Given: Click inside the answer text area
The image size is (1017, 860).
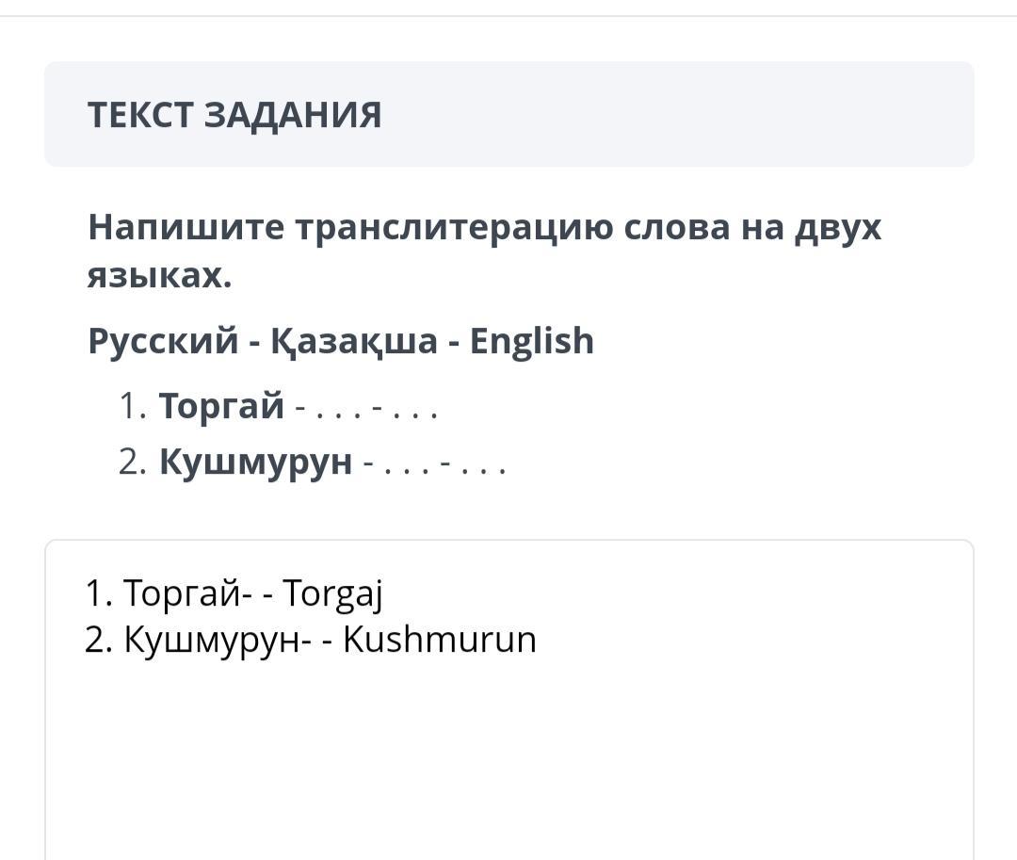Looking at the screenshot, I should tap(509, 700).
